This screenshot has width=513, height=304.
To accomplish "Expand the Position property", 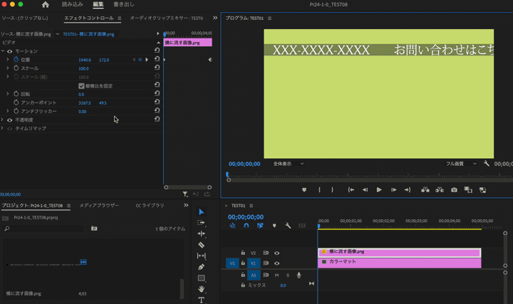I will coord(8,60).
